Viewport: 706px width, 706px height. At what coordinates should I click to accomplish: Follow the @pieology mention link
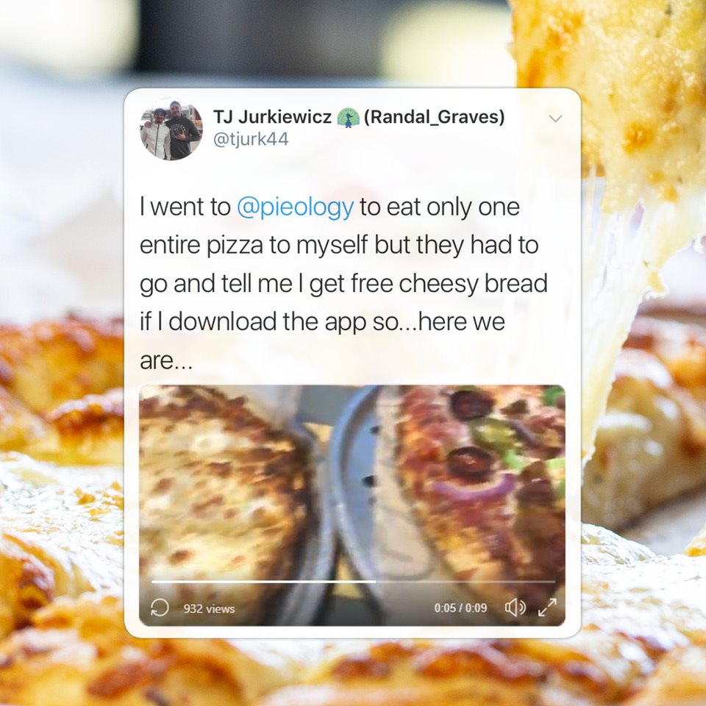click(x=295, y=207)
